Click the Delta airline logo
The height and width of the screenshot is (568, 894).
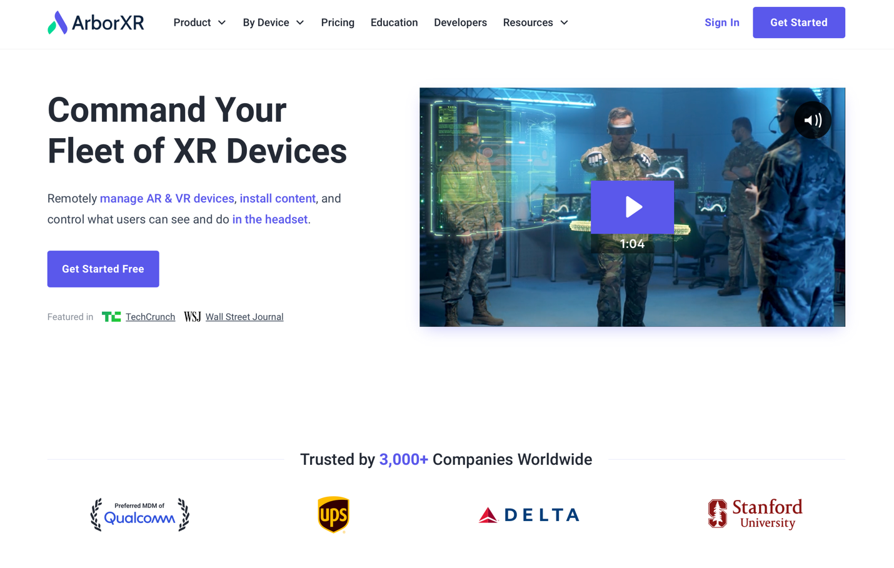tap(529, 515)
